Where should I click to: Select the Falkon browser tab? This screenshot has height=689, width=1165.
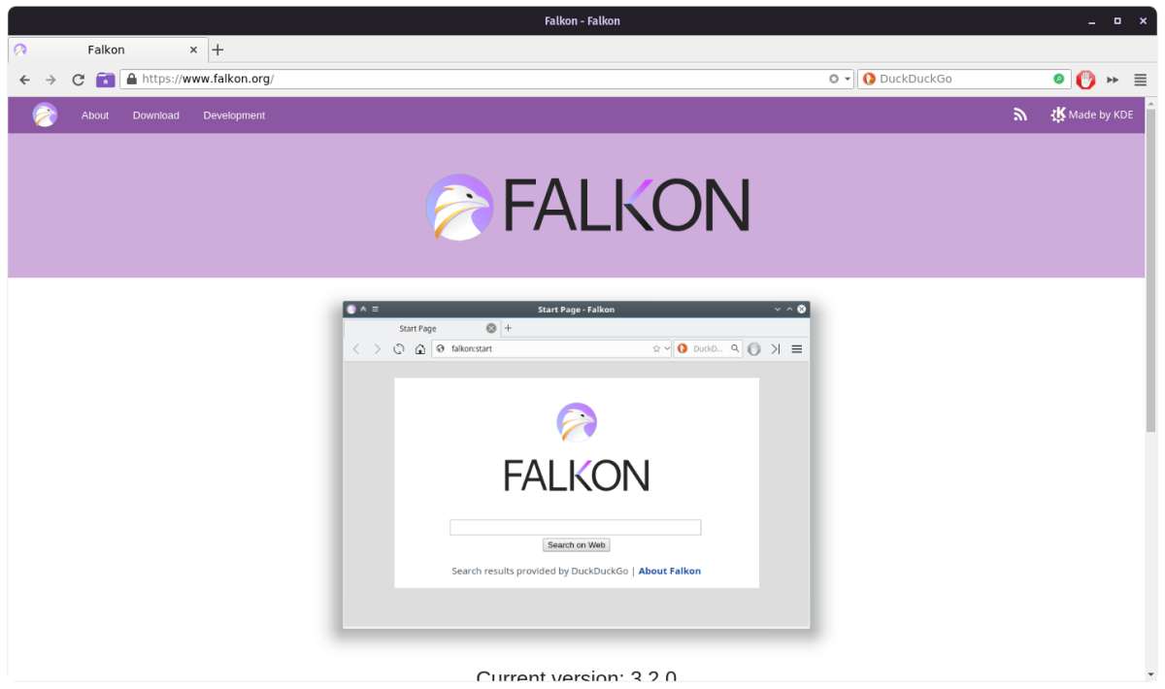pos(107,49)
